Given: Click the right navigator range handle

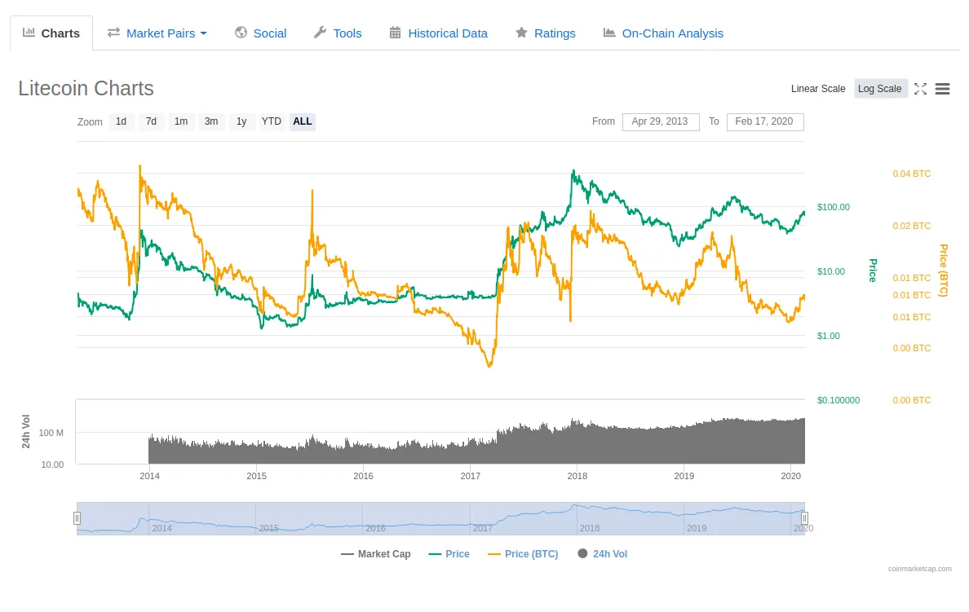Looking at the screenshot, I should (804, 518).
